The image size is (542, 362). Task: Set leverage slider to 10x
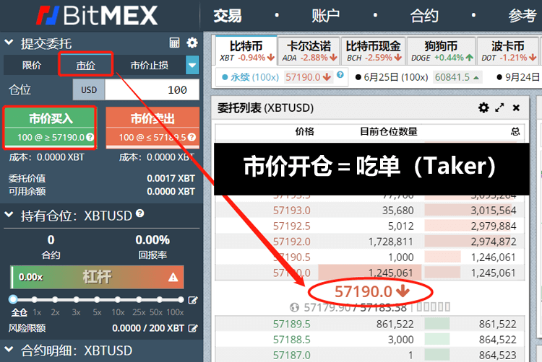tap(118, 299)
